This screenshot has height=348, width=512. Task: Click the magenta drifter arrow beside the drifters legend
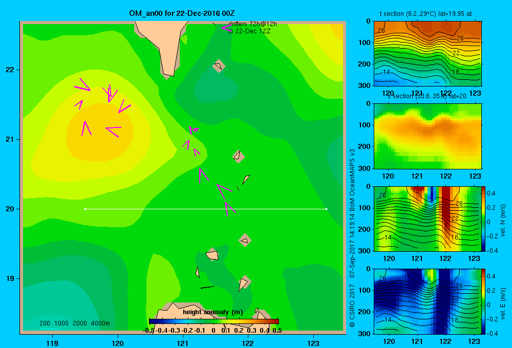pyautogui.click(x=226, y=28)
